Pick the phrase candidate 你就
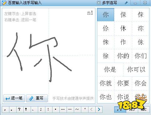 (x=105, y=83)
